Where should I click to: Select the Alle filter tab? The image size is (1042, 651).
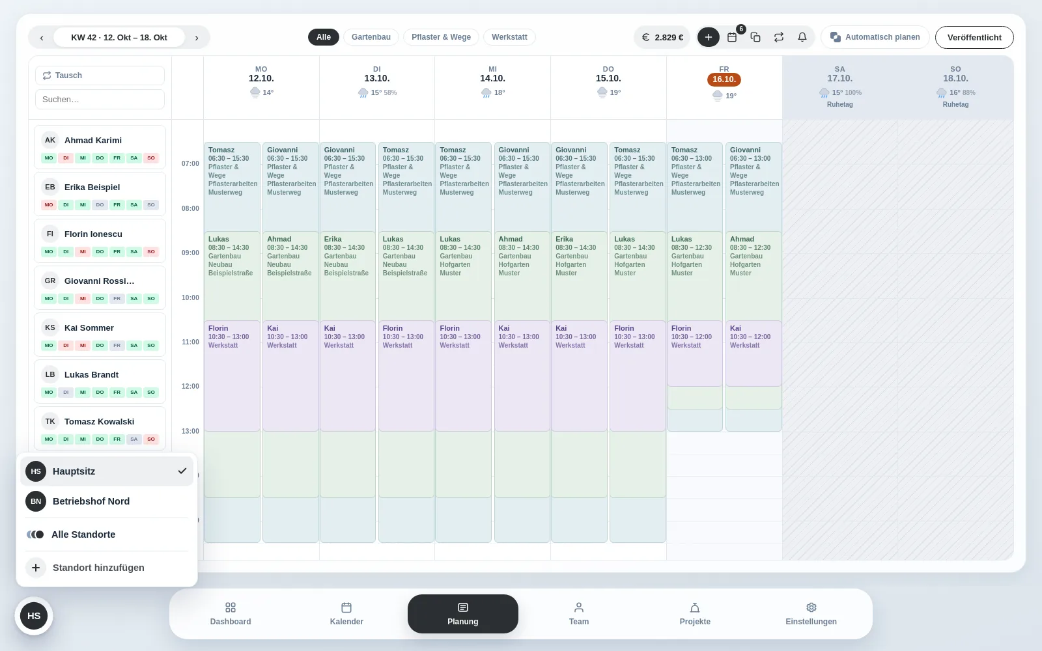(324, 37)
